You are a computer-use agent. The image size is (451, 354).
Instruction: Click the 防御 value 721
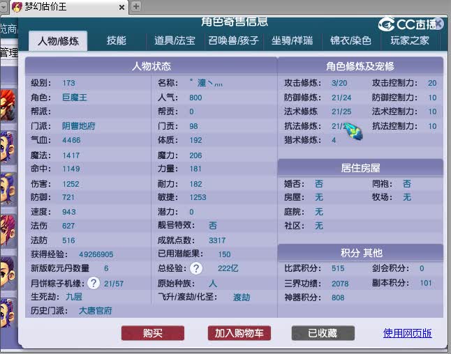click(68, 197)
